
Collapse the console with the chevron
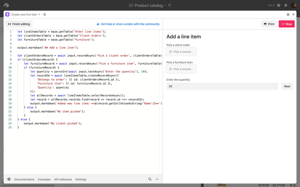[157, 179]
